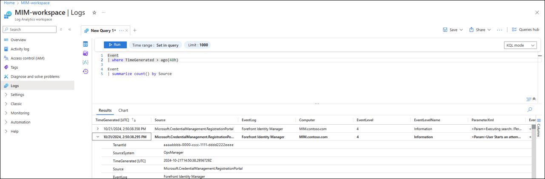Favorite the workspace with the star icon
Viewport: 545px width, 179px height.
click(94, 13)
